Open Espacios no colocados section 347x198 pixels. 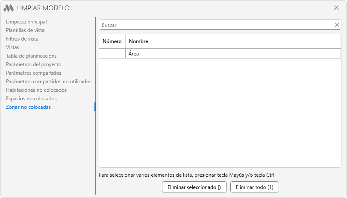[31, 99]
